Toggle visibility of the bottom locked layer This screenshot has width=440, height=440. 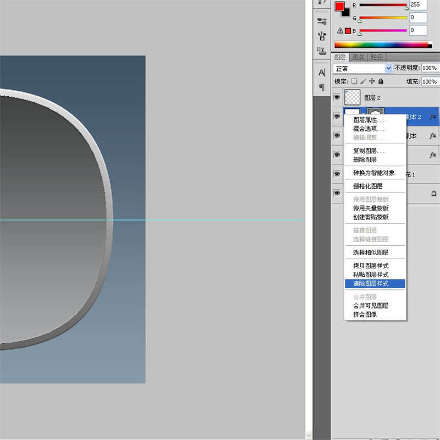click(337, 193)
